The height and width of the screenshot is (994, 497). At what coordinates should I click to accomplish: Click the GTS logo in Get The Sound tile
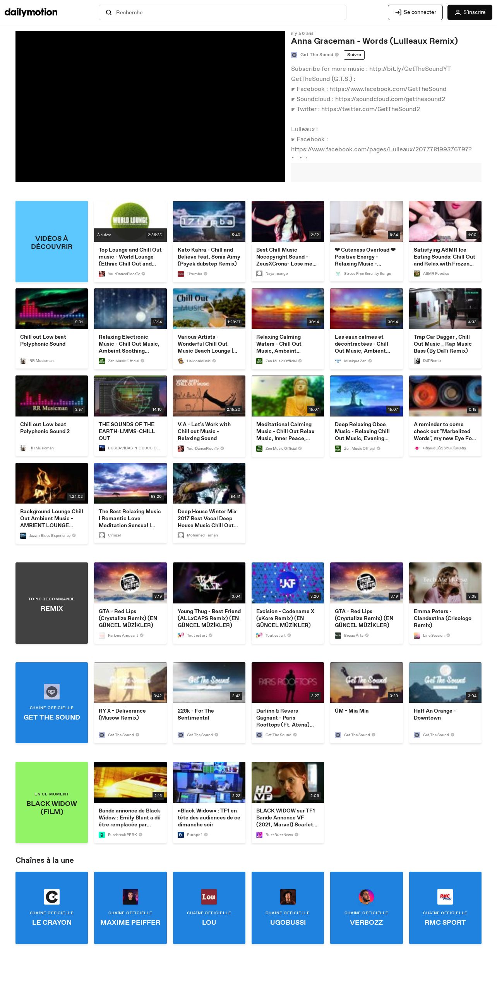coord(52,692)
